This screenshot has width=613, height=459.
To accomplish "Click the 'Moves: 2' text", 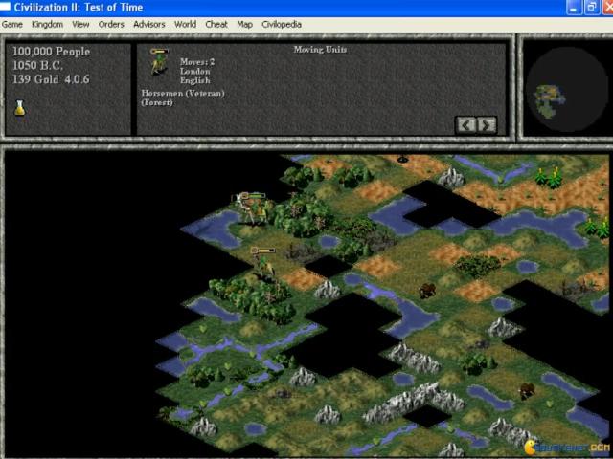I will pyautogui.click(x=197, y=61).
